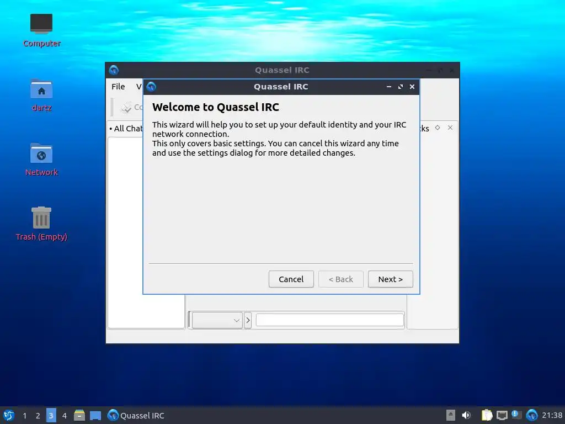Minimize the wizard dialog
Screen dimensions: 565x424
pyautogui.click(x=389, y=87)
